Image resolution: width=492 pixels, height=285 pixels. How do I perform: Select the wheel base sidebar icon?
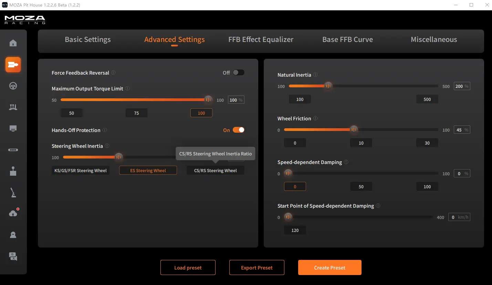[13, 65]
